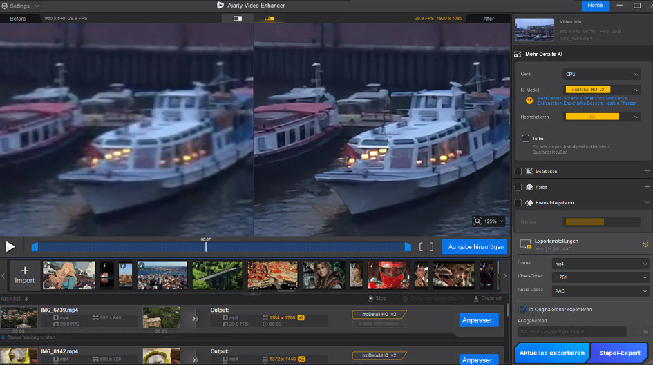Click Frame Interpolation diamond icon
The width and height of the screenshot is (653, 365).
529,203
